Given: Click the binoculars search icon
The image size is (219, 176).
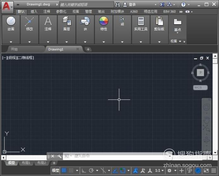Looking at the screenshot, I should (118, 5).
